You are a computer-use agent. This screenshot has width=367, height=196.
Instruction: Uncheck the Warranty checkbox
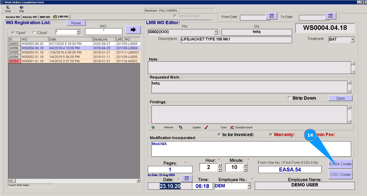(271, 135)
